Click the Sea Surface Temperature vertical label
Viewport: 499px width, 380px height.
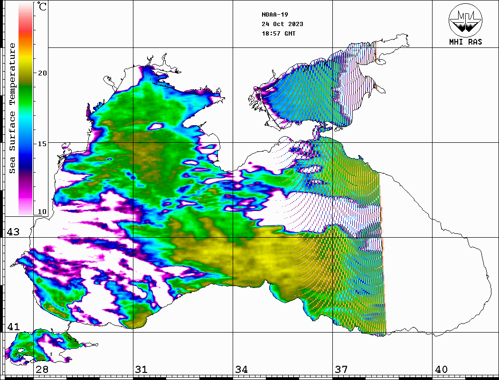[x=12, y=108]
